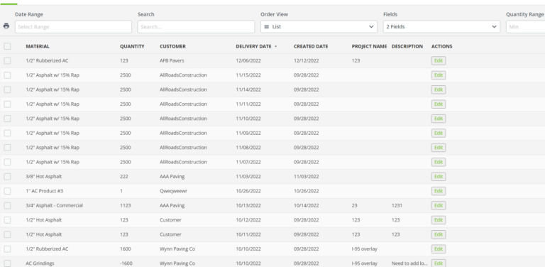This screenshot has height=267, width=545.
Task: Open the Order View dropdown
Action: tap(319, 27)
